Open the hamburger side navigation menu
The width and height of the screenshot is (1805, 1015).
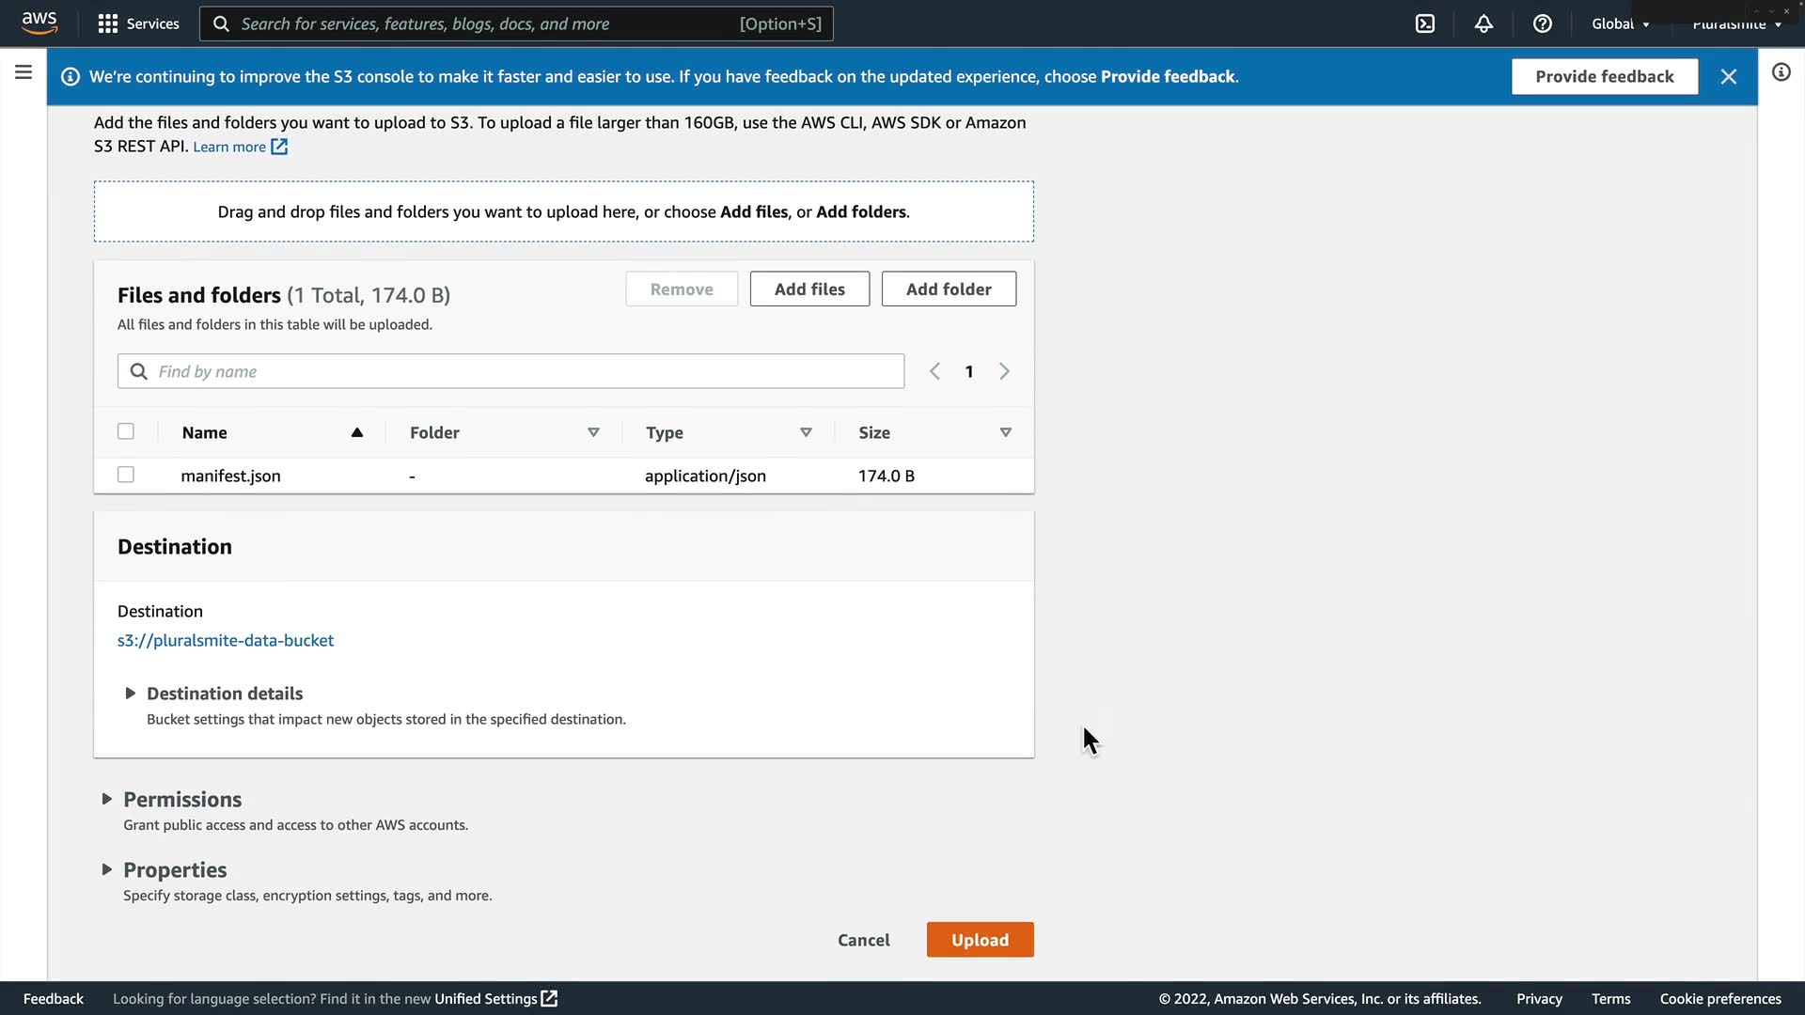click(x=24, y=72)
